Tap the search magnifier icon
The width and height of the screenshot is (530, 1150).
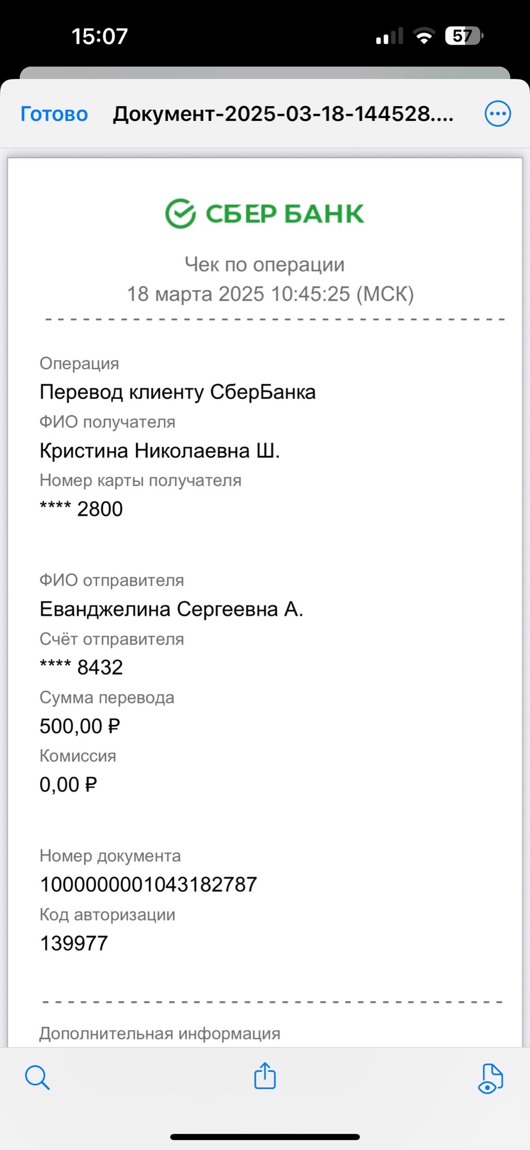[x=37, y=1078]
